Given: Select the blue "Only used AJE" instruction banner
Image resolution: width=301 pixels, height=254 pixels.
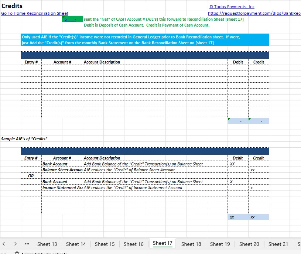Looking at the screenshot, I should coord(145,40).
